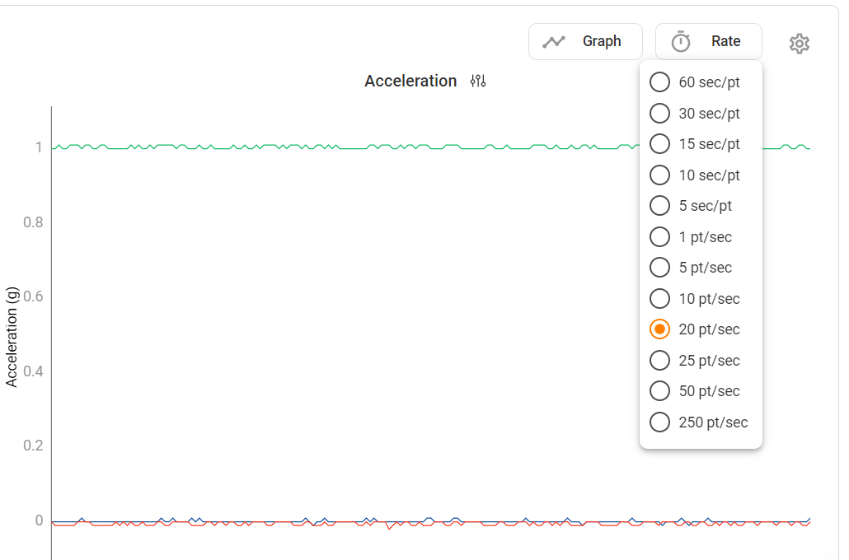Open the Graph button menu
This screenshot has height=560, width=849.
click(585, 42)
